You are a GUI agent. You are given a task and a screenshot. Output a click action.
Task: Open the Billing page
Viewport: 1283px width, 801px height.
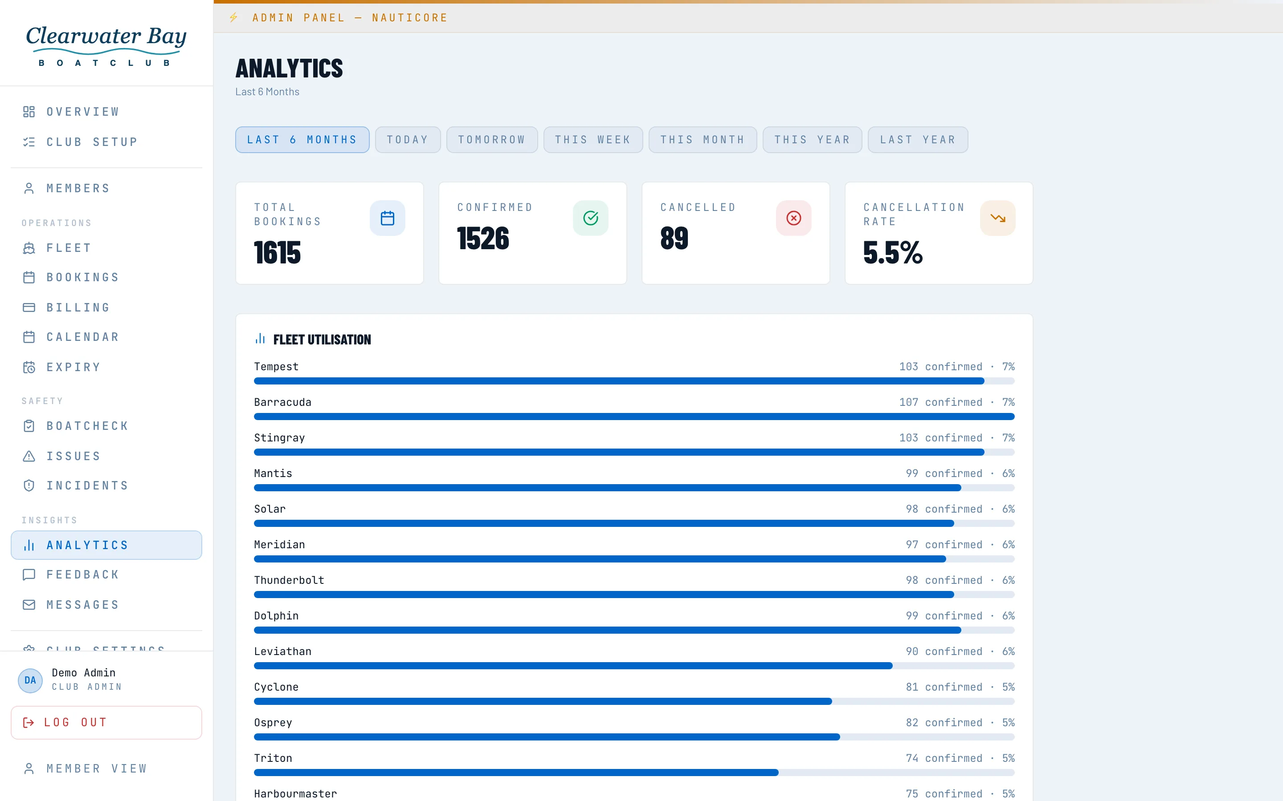tap(106, 308)
